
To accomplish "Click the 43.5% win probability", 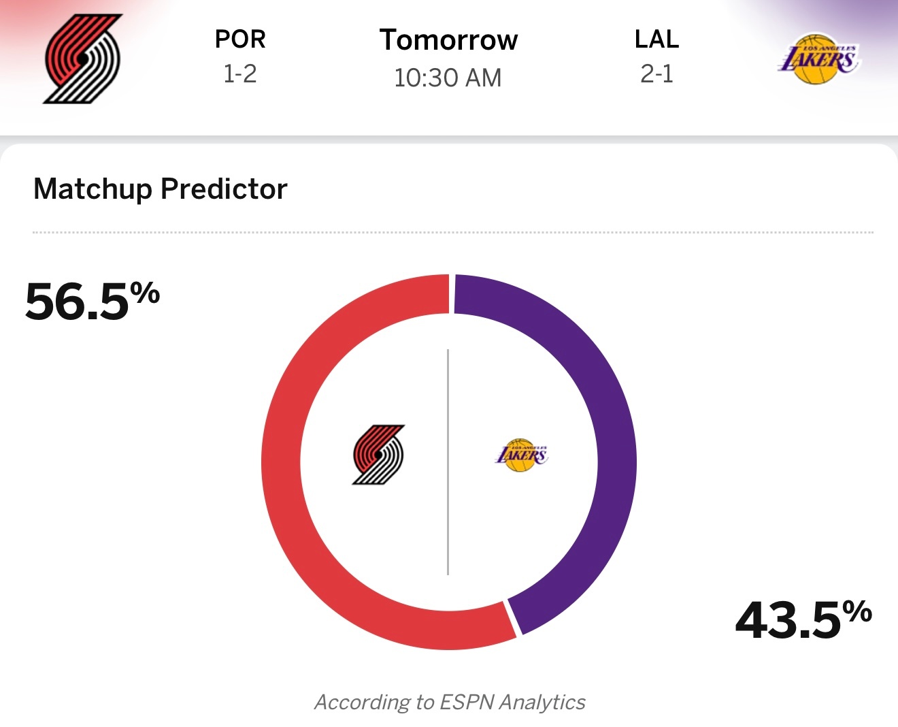I will pos(803,619).
